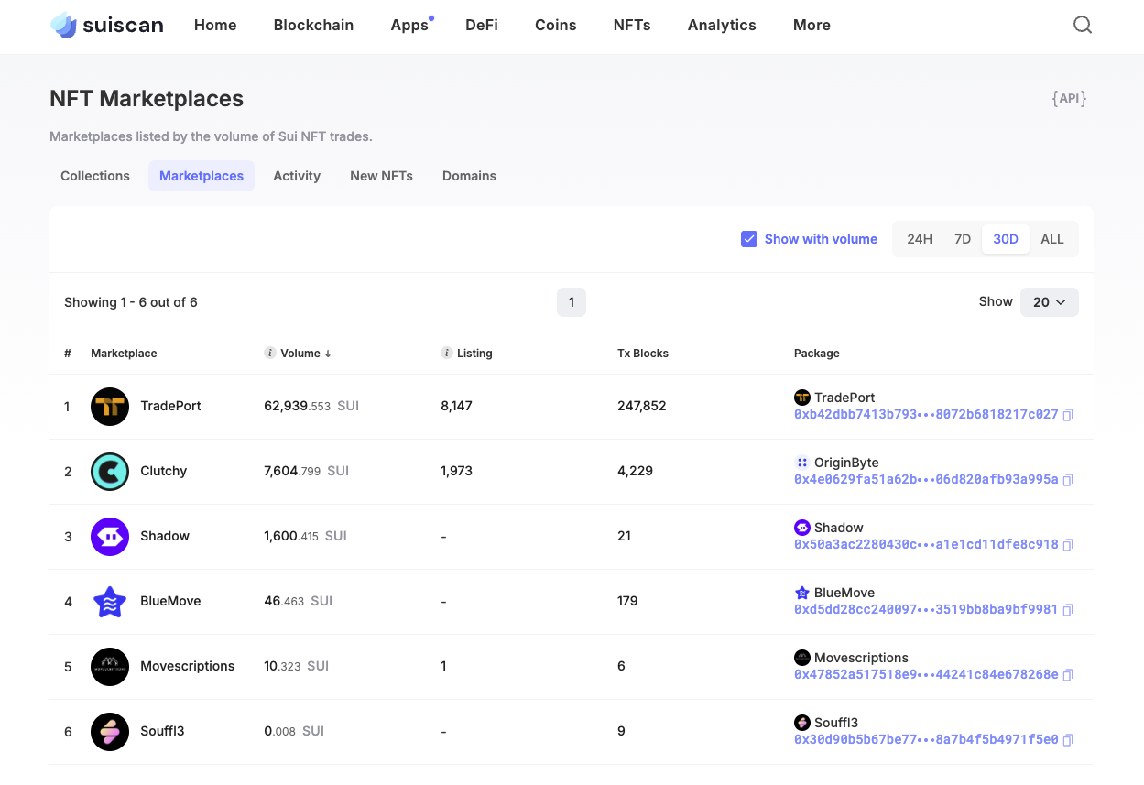Open the Analytics nav menu
The width and height of the screenshot is (1144, 785).
(x=722, y=26)
